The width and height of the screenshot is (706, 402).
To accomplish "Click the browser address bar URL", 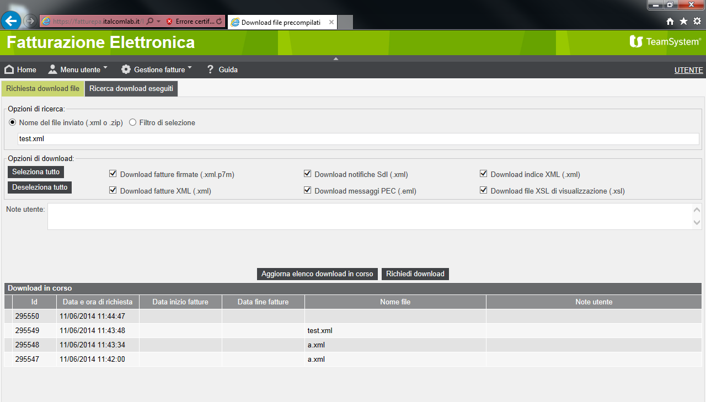I will (98, 22).
